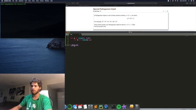Click the Sublime Text file tab

click(75, 35)
